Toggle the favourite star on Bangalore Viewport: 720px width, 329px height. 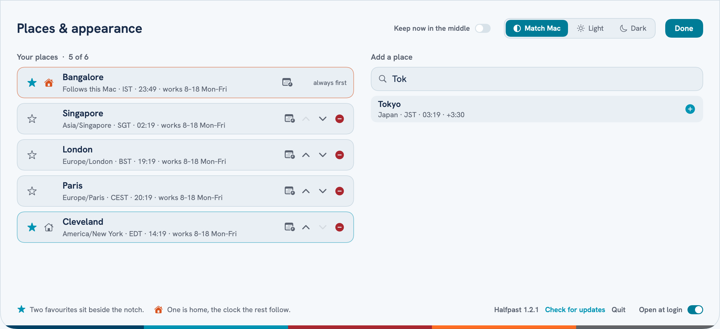[x=32, y=83]
